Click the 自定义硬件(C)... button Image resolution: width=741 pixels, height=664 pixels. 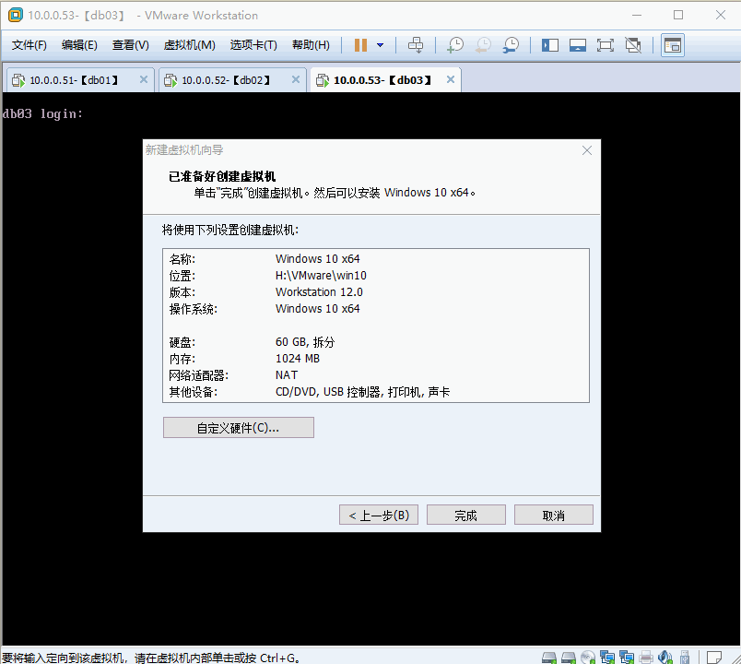(239, 428)
